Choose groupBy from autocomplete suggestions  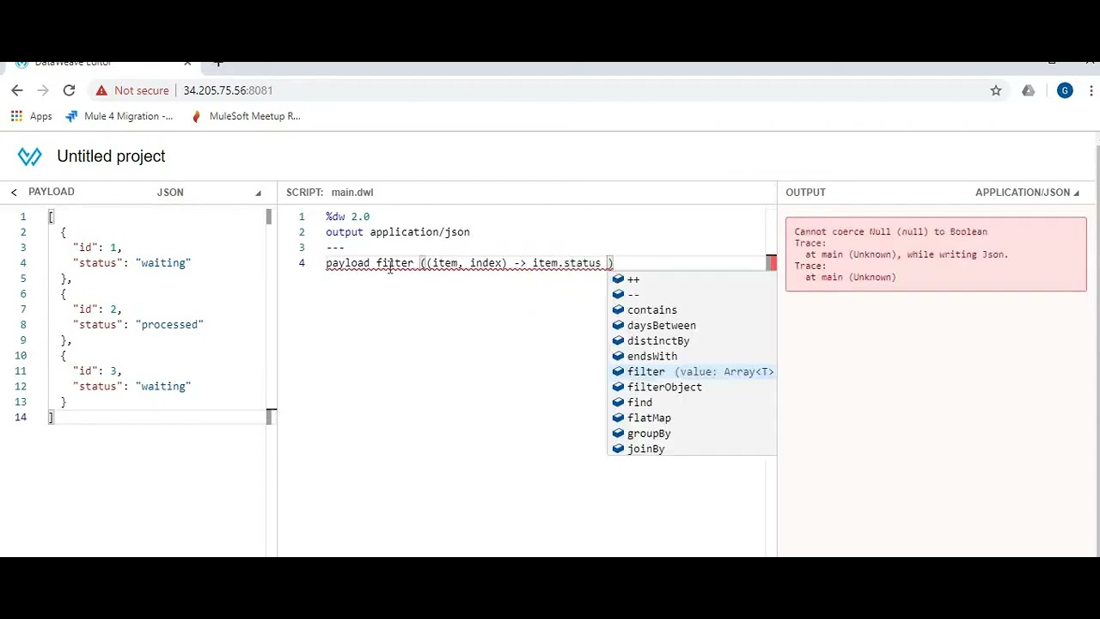(693, 434)
